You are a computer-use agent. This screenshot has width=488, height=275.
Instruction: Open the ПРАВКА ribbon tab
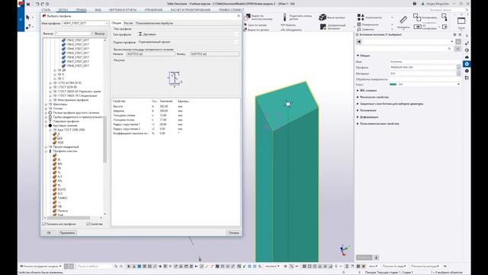click(81, 10)
